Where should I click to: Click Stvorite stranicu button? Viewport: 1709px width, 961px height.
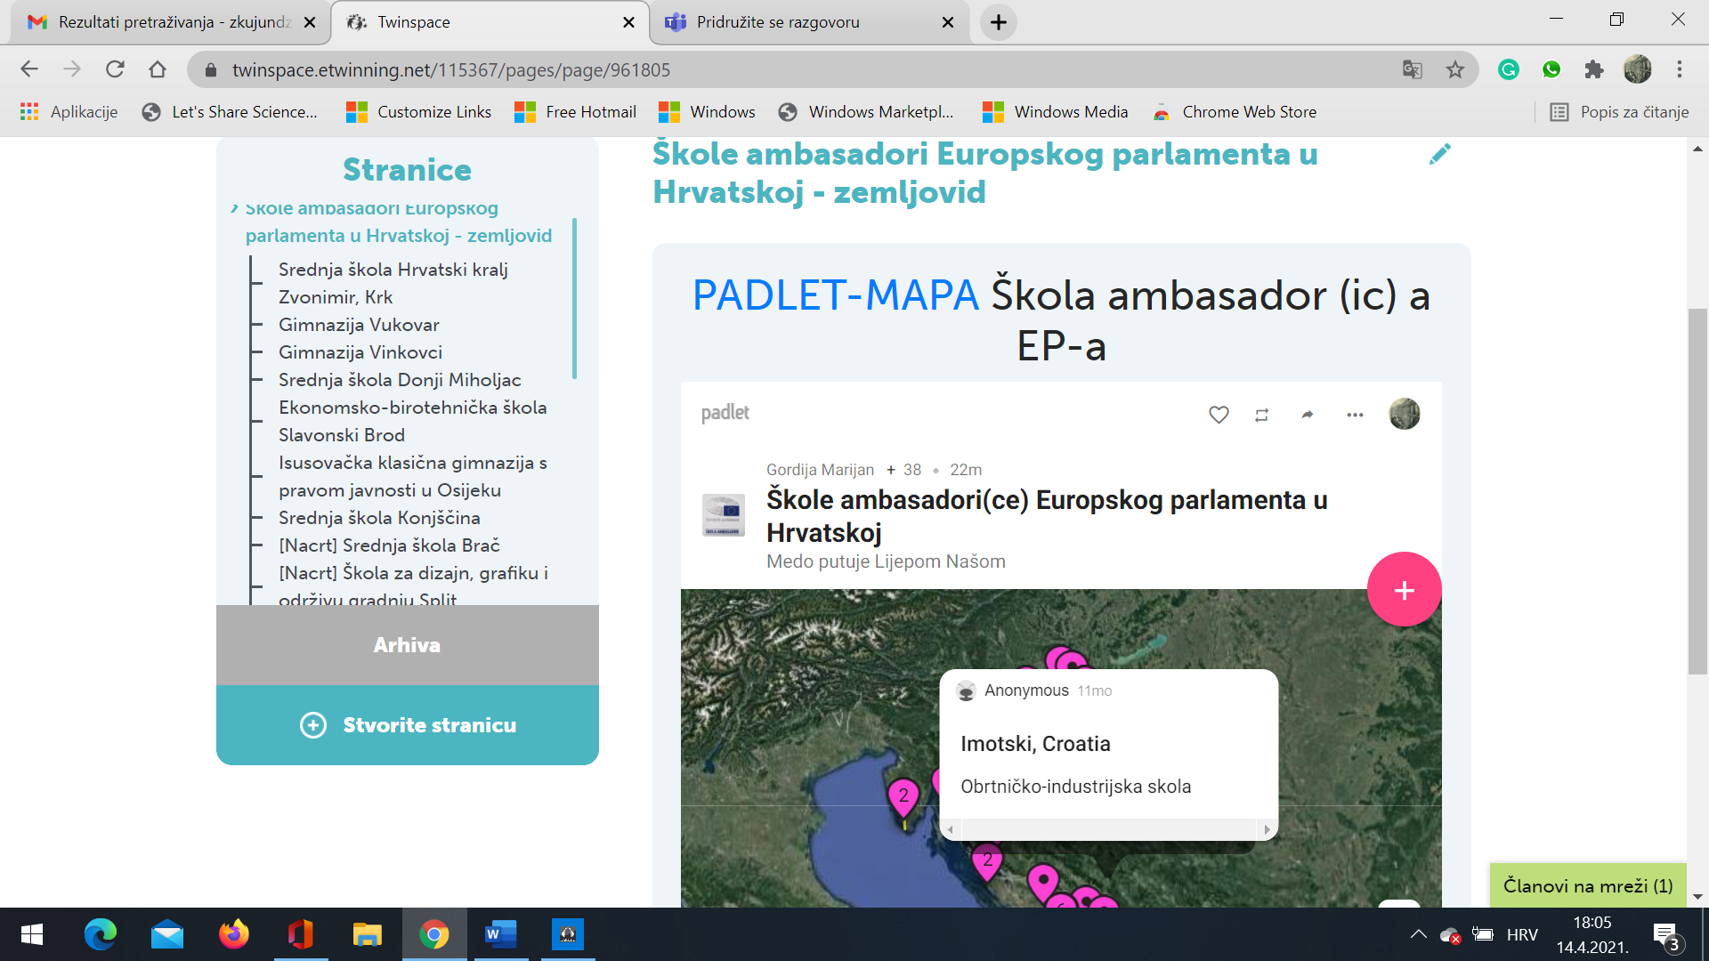pyautogui.click(x=407, y=725)
